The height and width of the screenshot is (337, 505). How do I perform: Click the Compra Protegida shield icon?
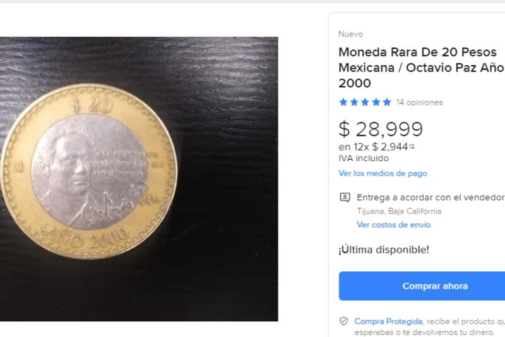(x=343, y=321)
